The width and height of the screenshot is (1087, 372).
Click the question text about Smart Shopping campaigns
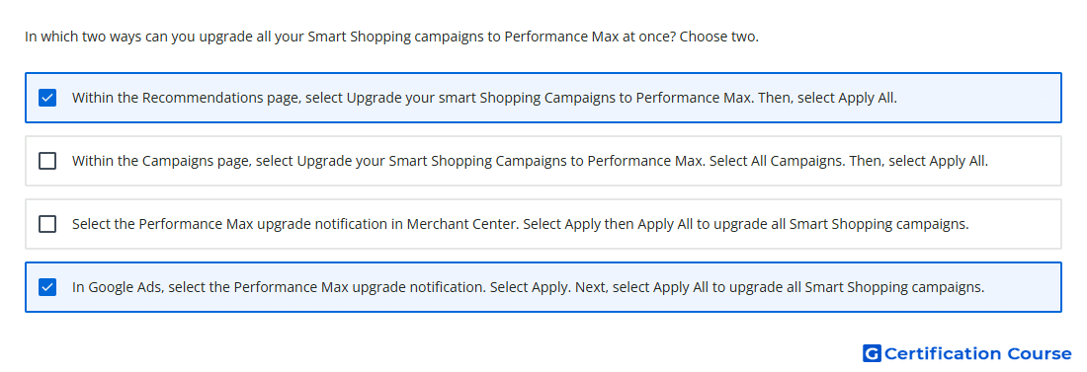(350, 37)
